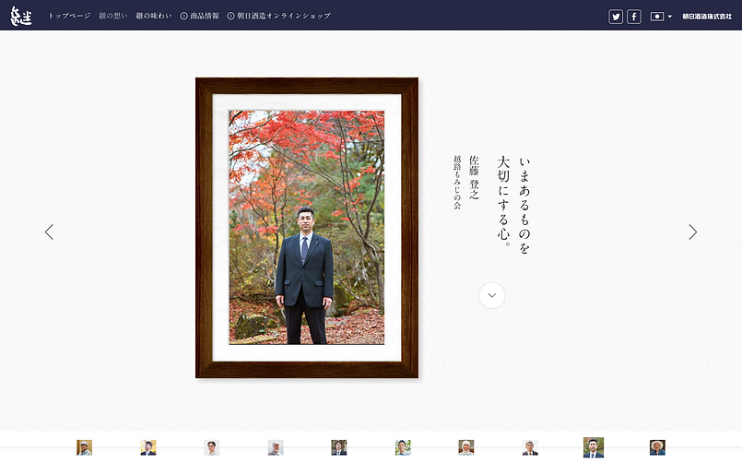The height and width of the screenshot is (464, 742).
Task: Select thumbnail of man in white work hat, grey backdrop
Action: pyautogui.click(x=276, y=447)
